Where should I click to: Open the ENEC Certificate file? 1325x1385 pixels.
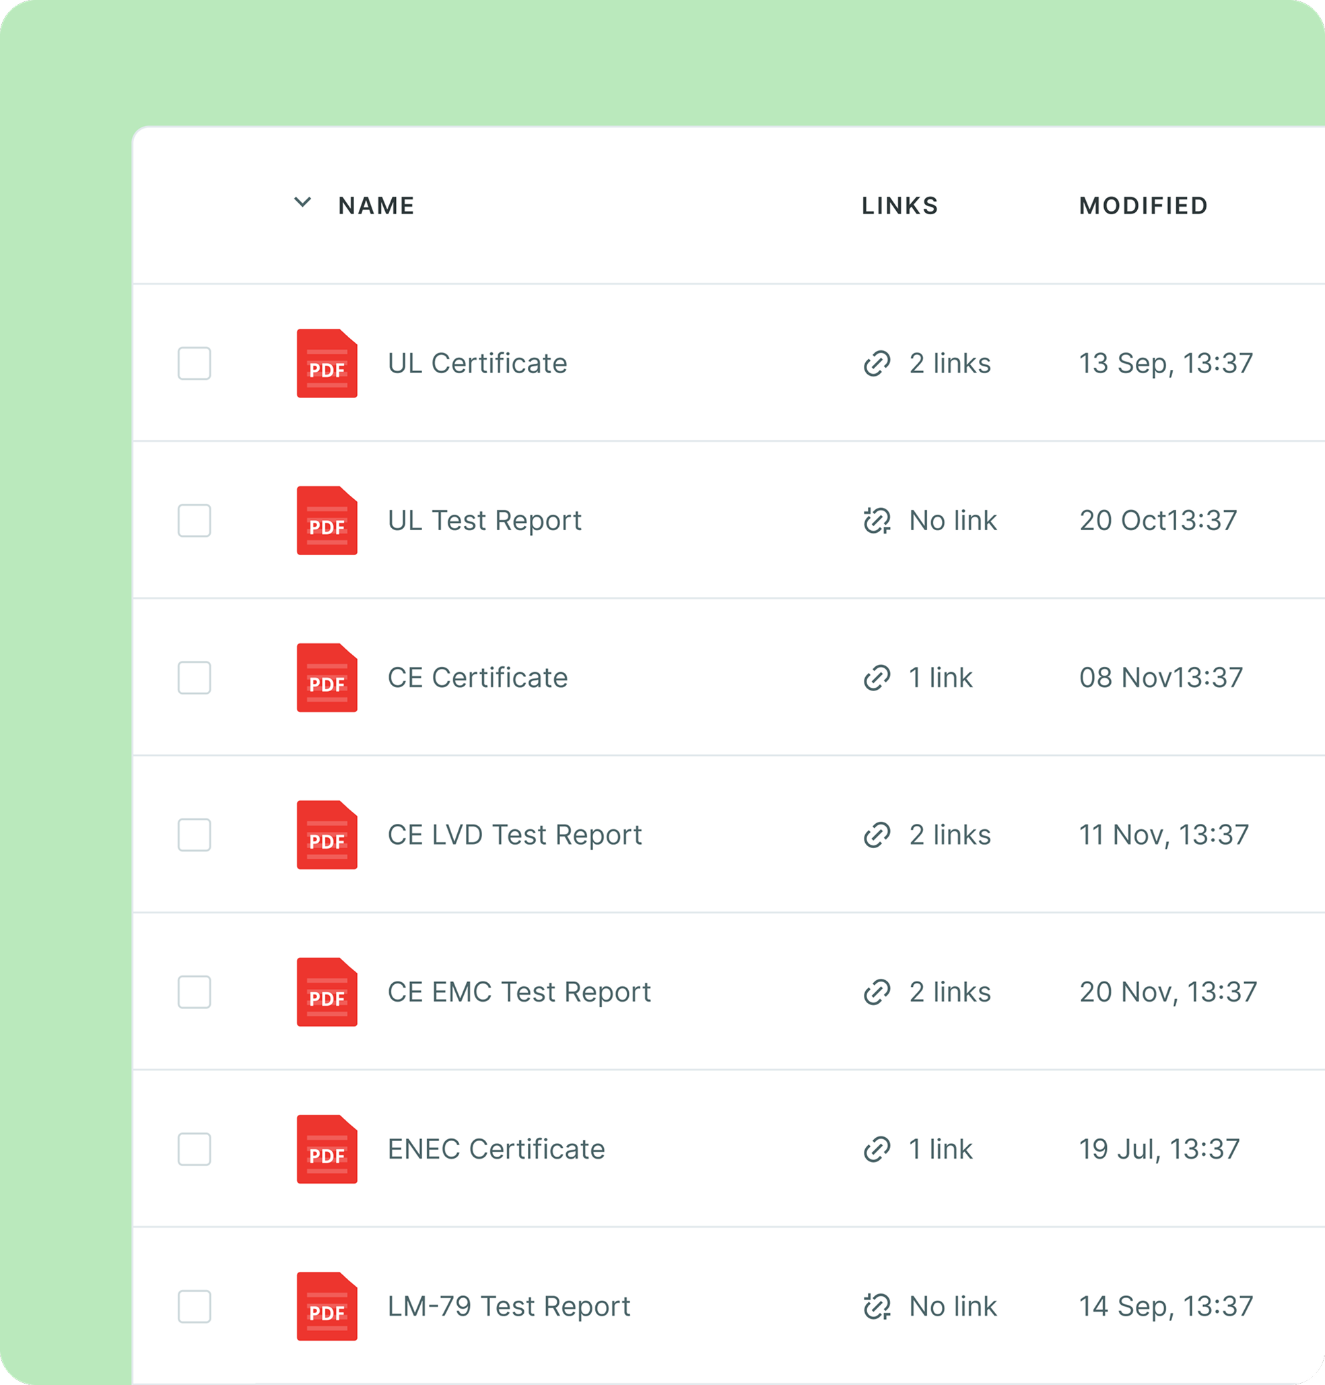[x=496, y=1150]
